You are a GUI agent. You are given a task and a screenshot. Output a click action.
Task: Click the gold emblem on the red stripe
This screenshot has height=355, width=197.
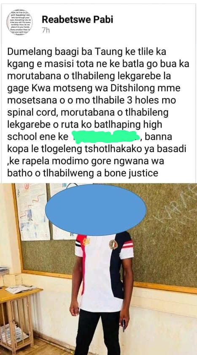(x=86, y=241)
